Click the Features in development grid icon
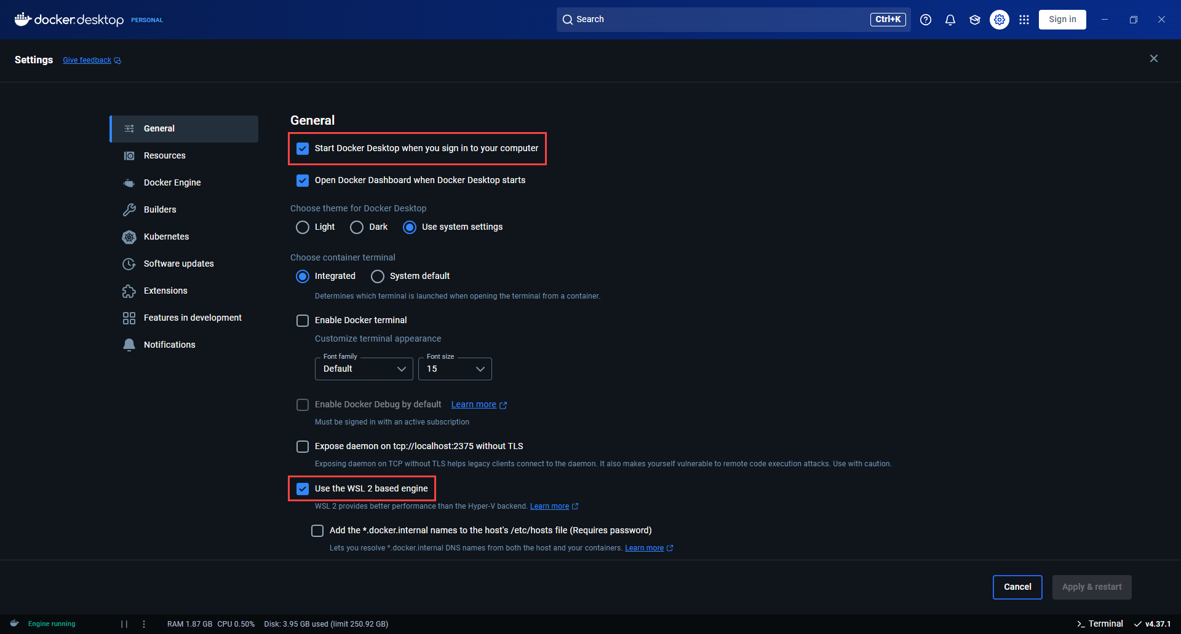Screen dimensions: 1181x634 129,318
